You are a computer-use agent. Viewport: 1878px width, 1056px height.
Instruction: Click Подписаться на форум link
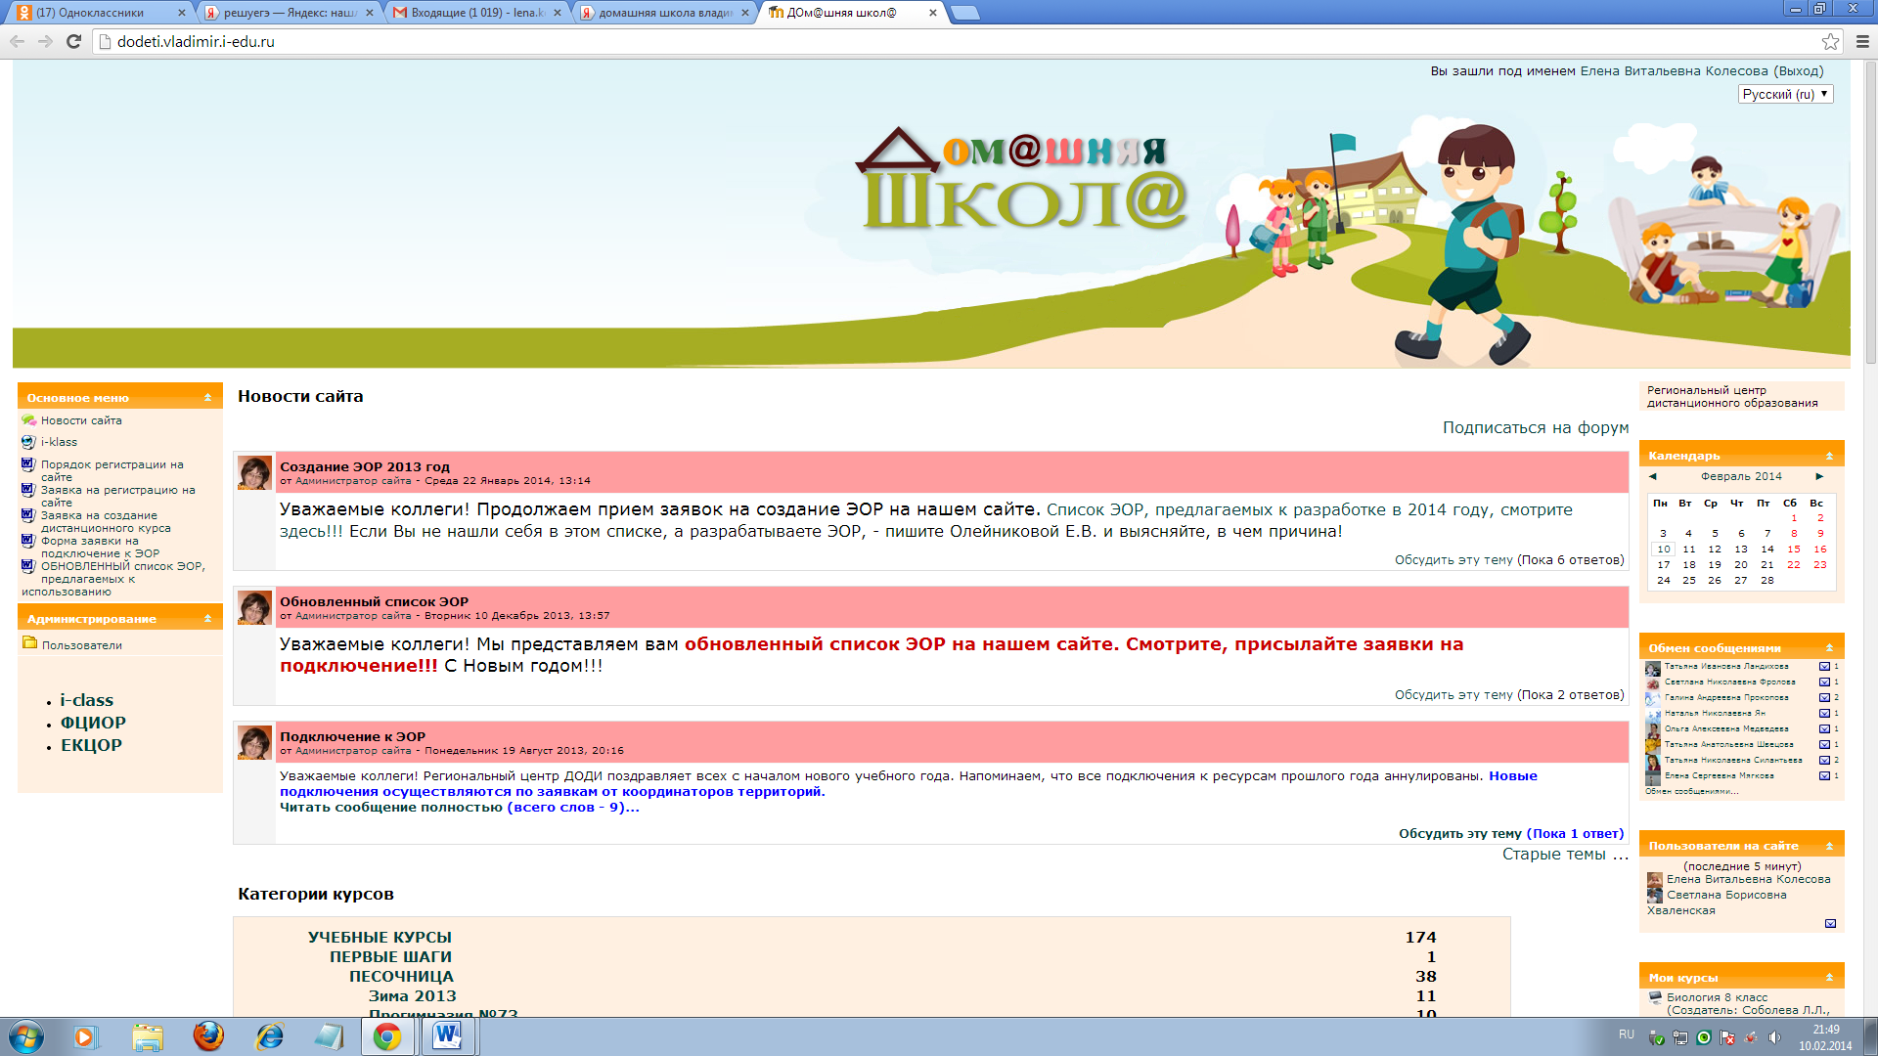coord(1536,427)
